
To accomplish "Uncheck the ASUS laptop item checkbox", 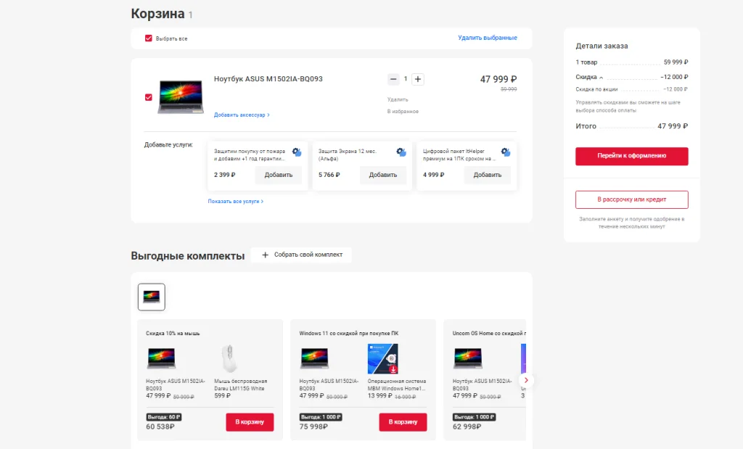I will [x=149, y=97].
